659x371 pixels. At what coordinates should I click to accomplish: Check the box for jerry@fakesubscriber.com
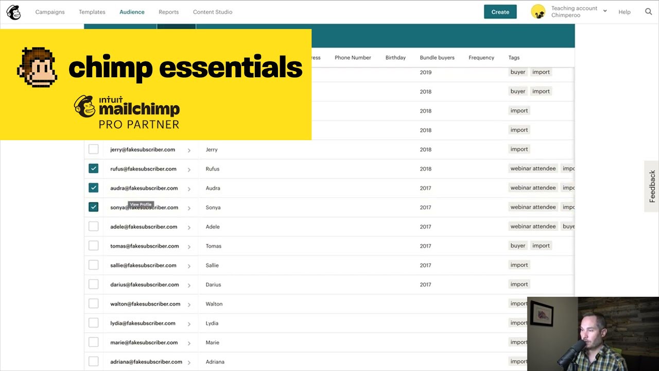click(93, 149)
